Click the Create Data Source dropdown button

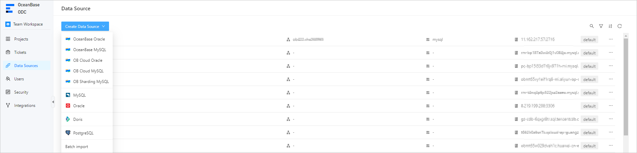click(85, 27)
